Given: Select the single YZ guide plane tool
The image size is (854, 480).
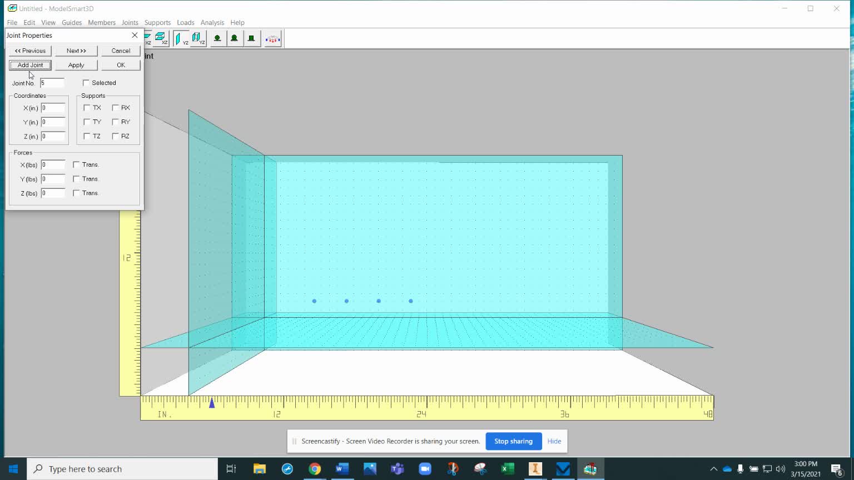Looking at the screenshot, I should coord(181,38).
